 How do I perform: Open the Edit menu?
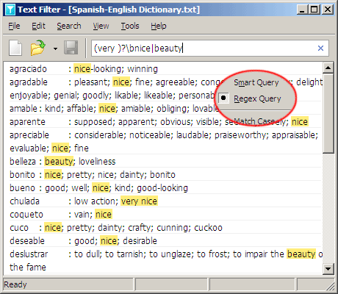(38, 26)
